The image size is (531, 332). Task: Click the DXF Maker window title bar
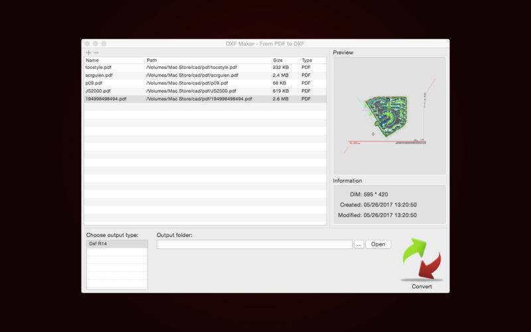point(265,44)
